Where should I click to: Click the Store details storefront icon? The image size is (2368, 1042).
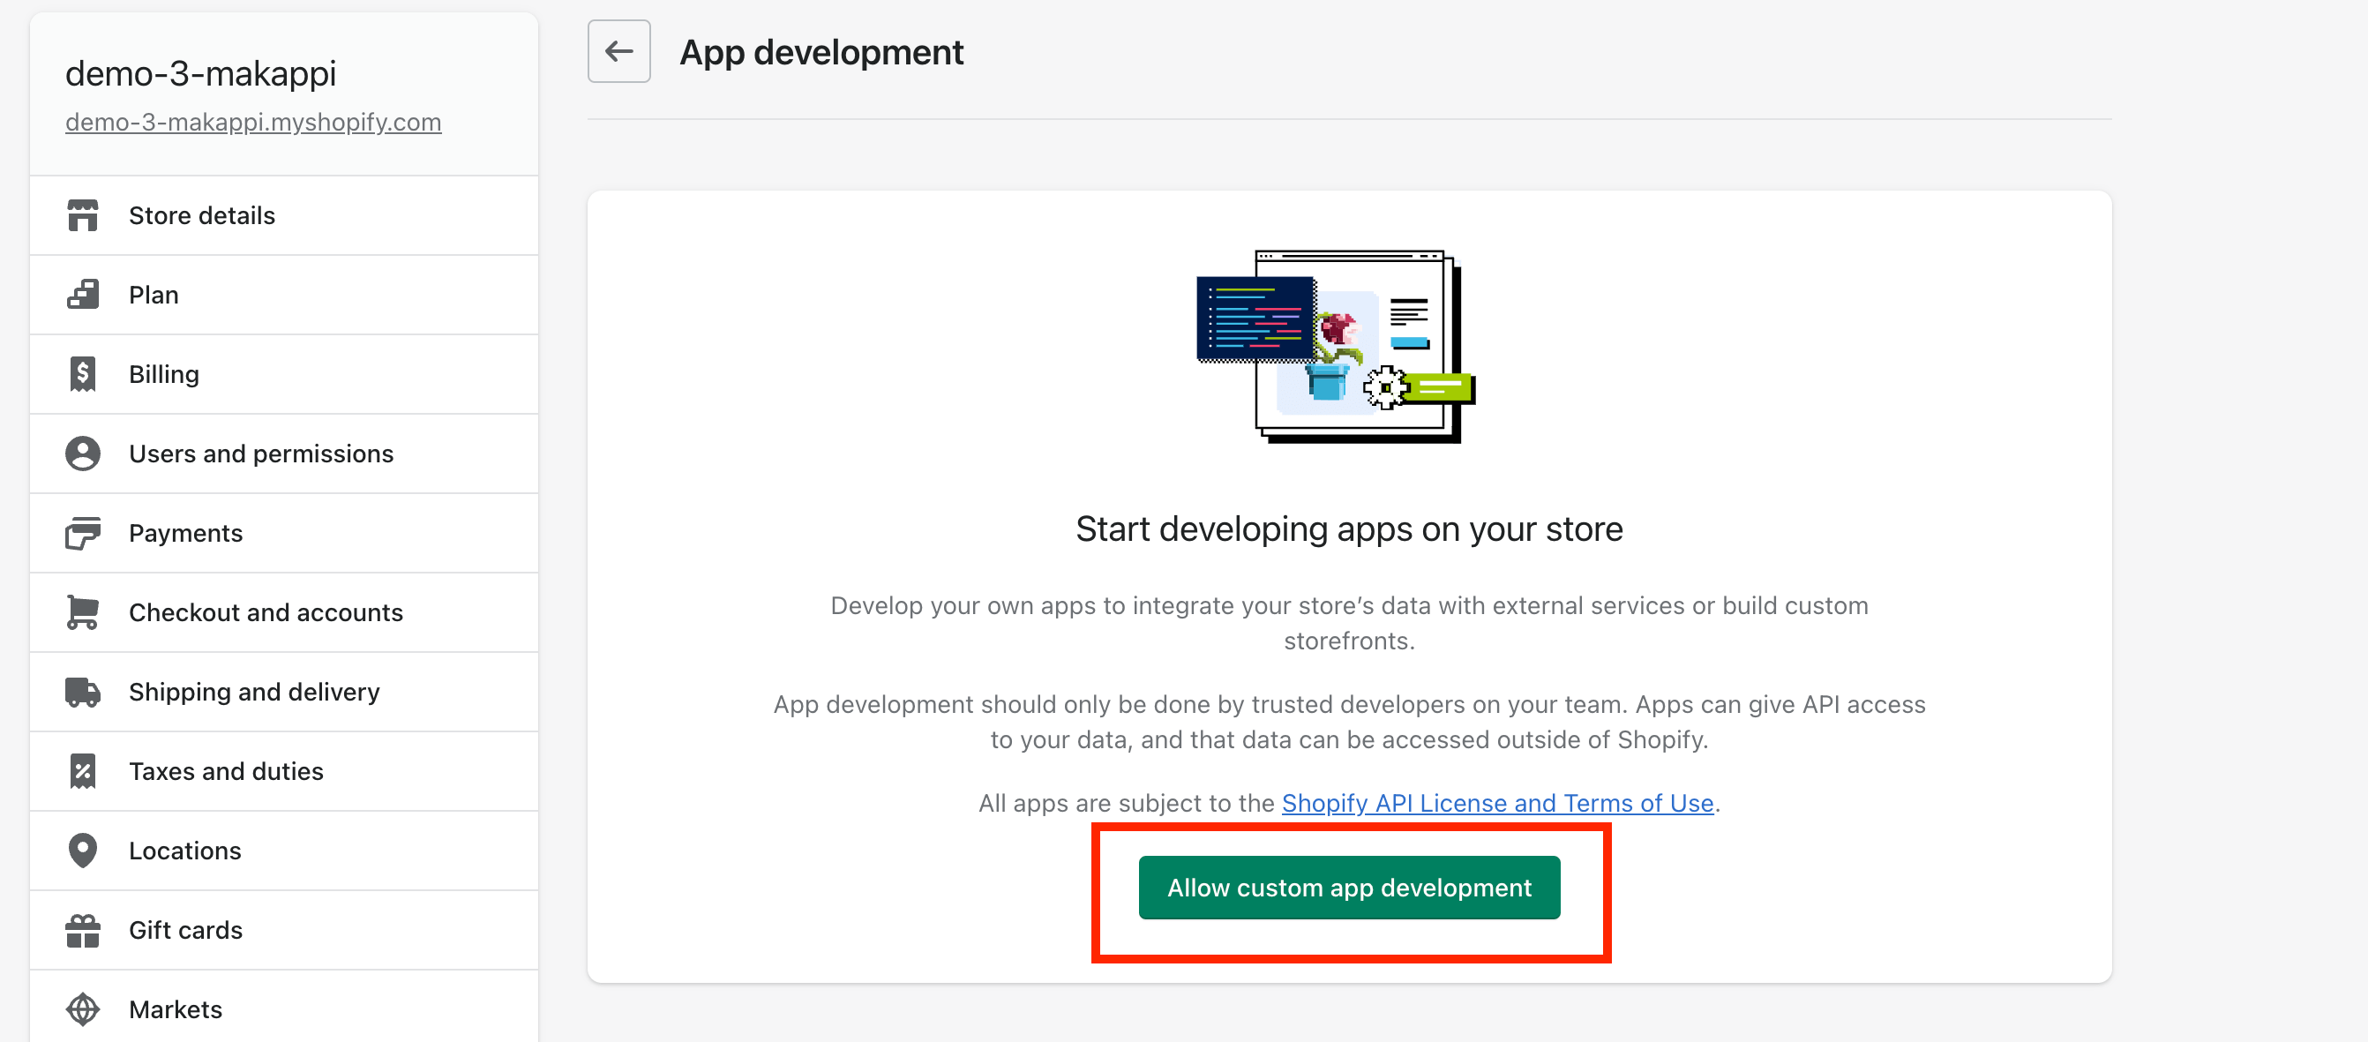point(83,215)
